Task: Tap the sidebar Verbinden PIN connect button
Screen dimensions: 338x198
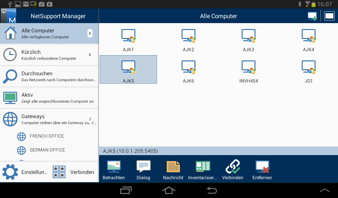Action: (x=74, y=172)
